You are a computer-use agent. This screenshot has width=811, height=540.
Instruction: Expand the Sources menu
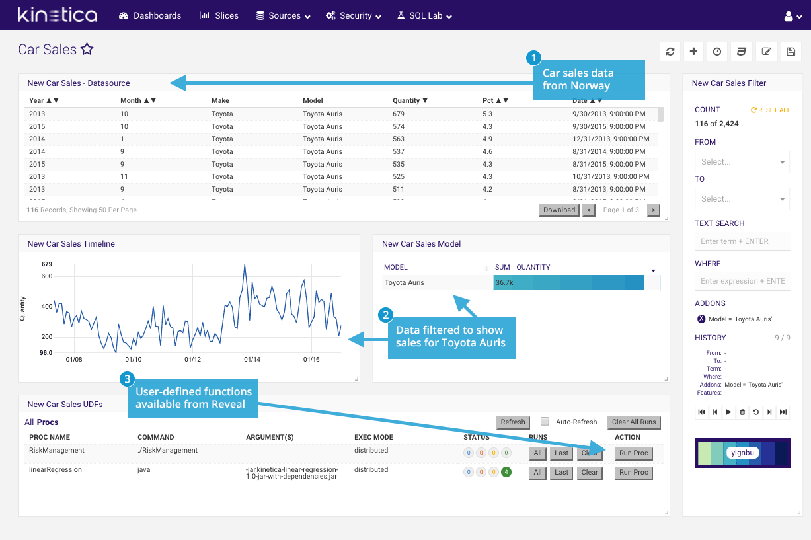tap(284, 15)
